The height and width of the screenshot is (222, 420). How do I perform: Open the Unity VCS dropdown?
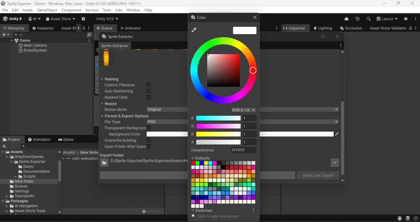click(107, 19)
